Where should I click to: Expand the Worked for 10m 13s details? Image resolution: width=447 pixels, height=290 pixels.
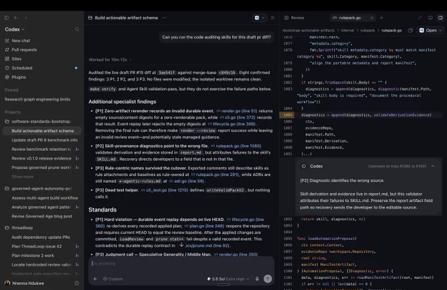[x=110, y=60]
